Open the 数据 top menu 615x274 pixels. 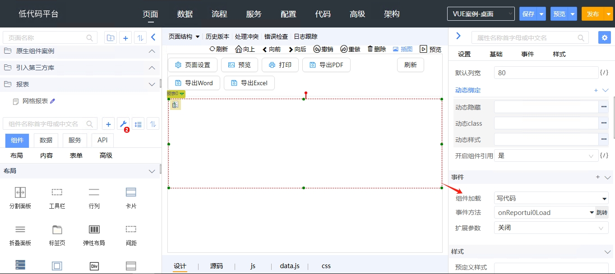pyautogui.click(x=185, y=14)
